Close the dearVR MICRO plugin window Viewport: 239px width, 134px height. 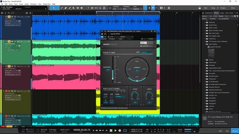155,31
